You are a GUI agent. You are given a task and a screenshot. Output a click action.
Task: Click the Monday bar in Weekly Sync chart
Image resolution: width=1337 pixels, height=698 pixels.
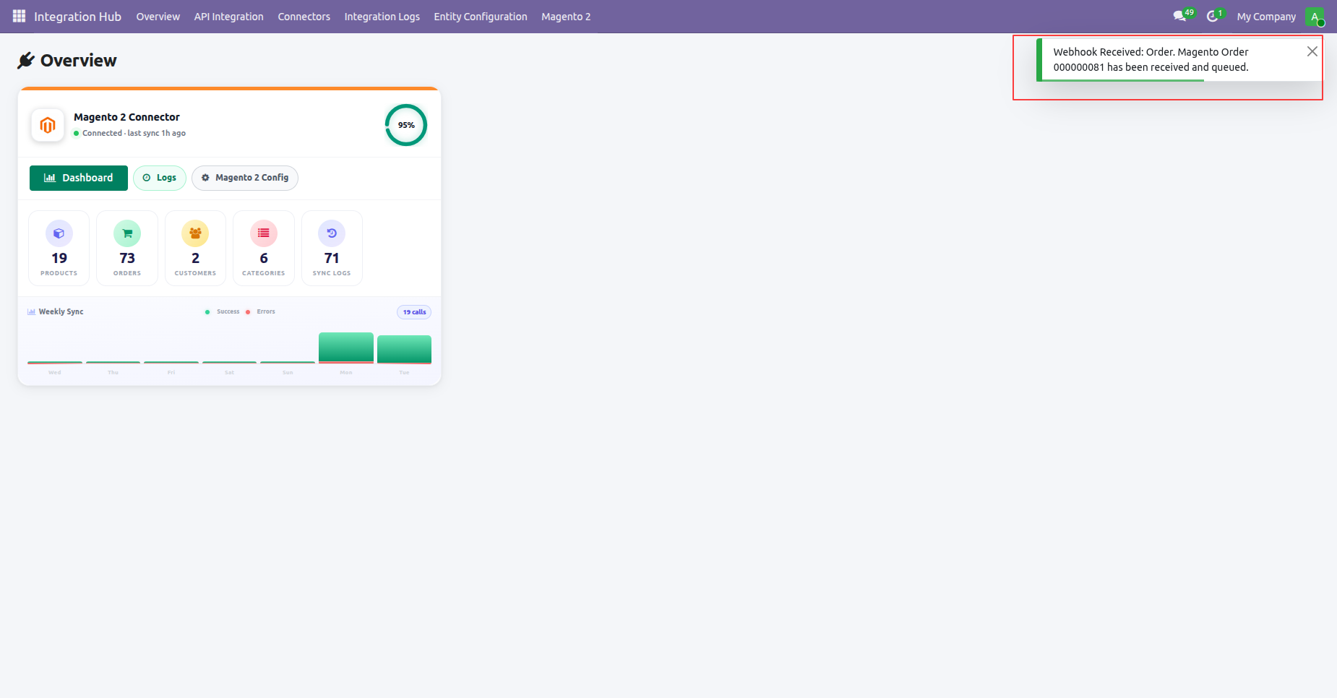pos(346,348)
